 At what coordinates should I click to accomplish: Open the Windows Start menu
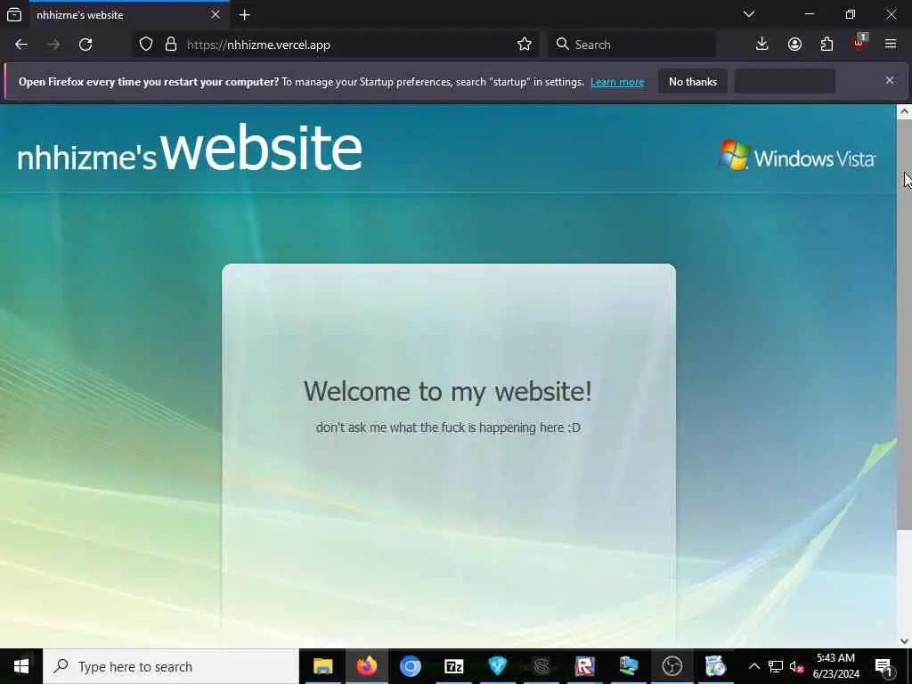point(21,666)
